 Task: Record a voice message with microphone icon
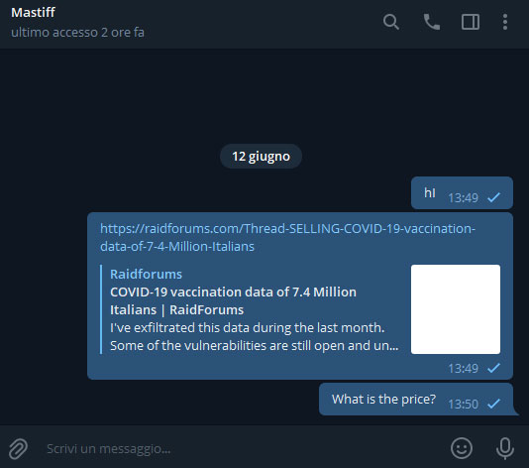pos(504,448)
